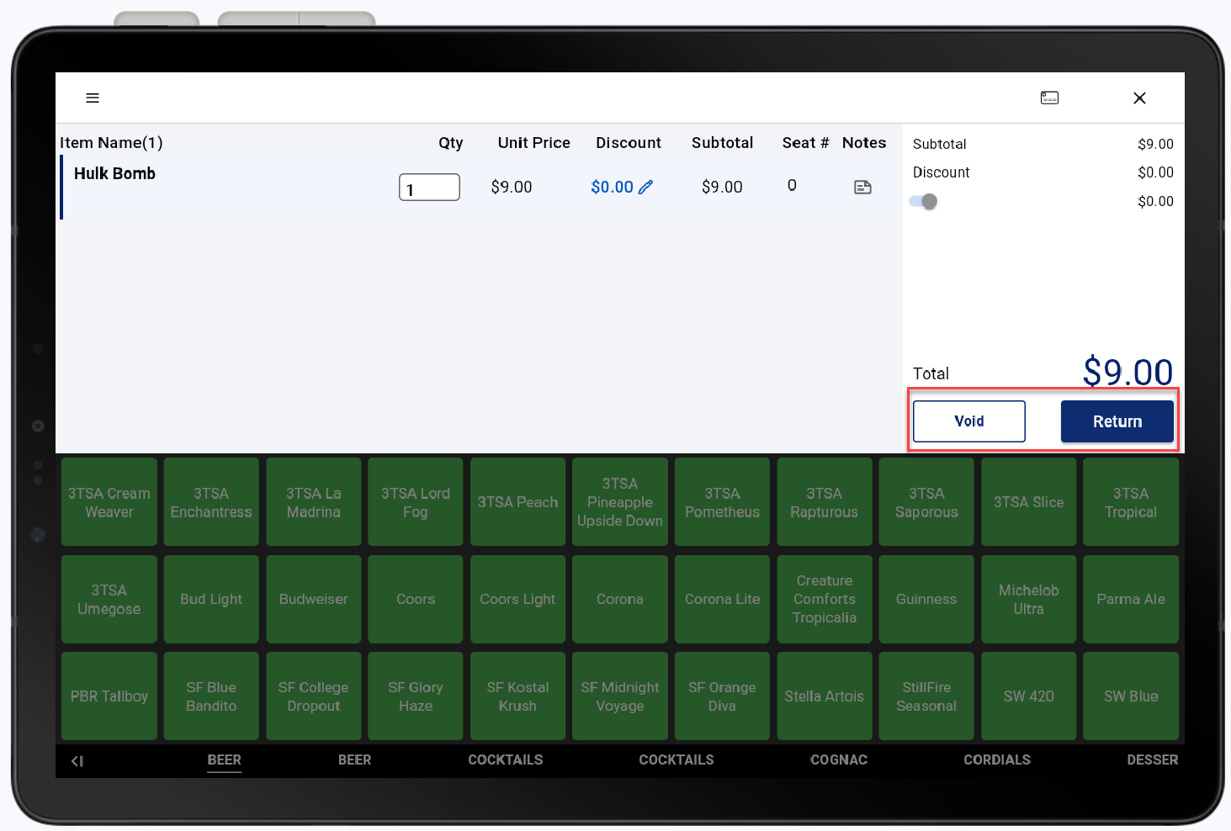Void the current order
1231x831 pixels.
(x=968, y=421)
